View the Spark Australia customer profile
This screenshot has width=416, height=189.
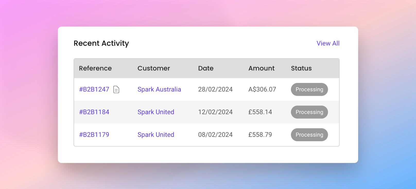[x=159, y=89]
